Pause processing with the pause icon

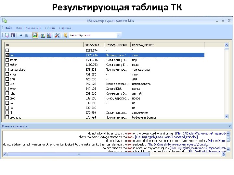coord(27,35)
